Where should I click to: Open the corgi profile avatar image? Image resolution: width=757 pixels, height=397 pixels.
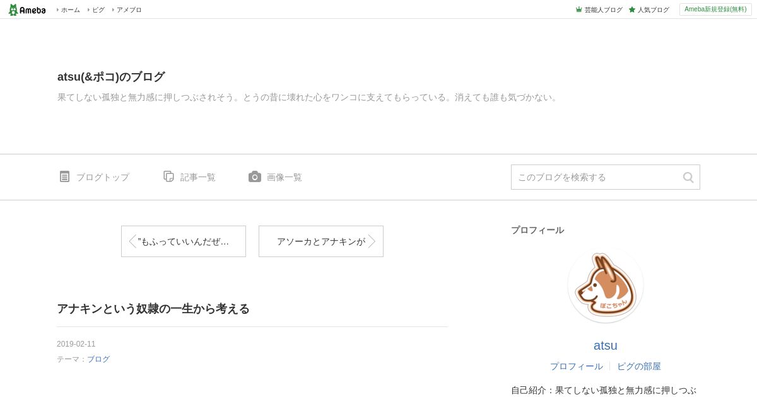point(606,285)
